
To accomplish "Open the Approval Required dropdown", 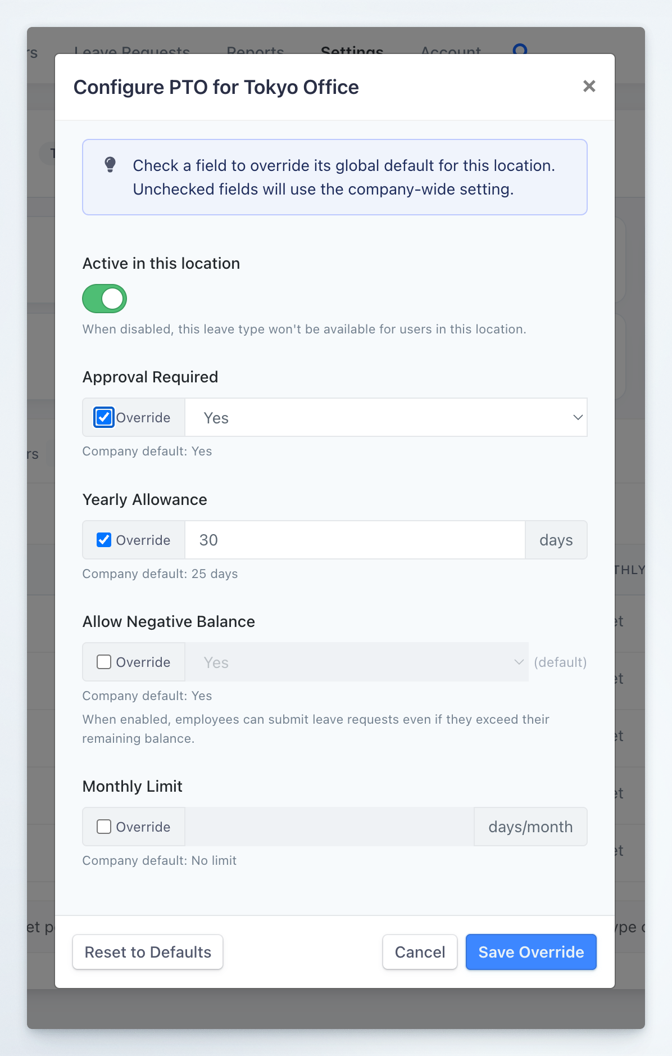I will click(386, 417).
